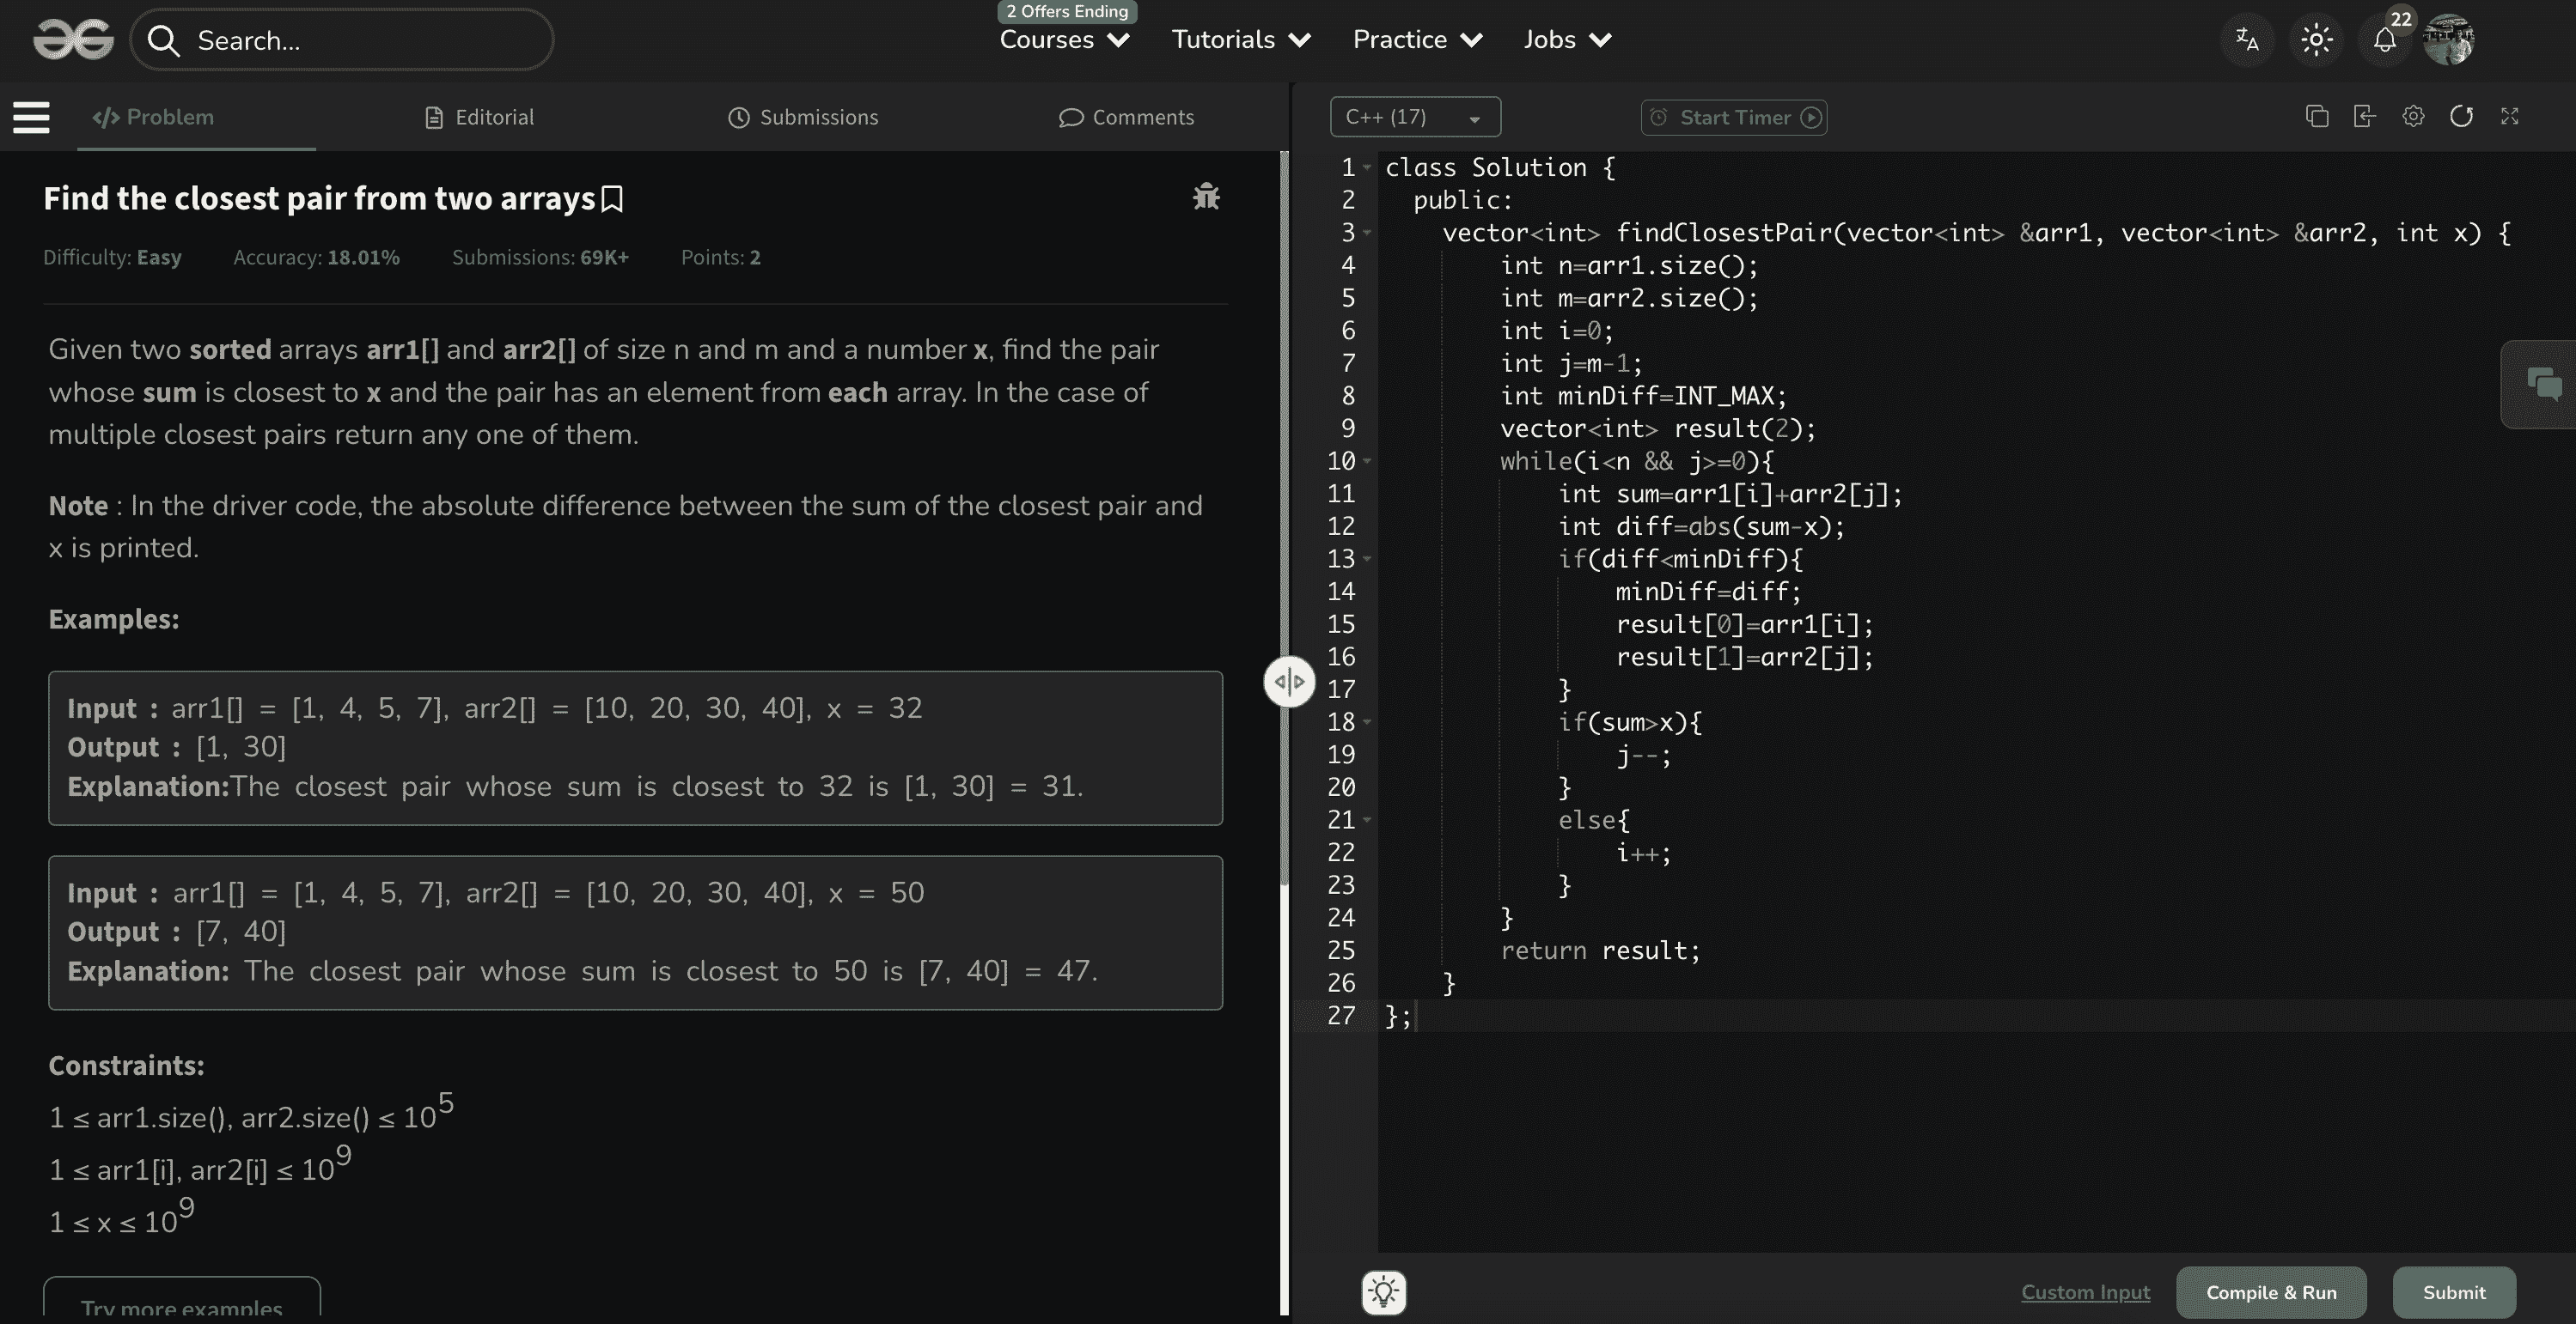
Task: Toggle light/dark theme with the sun icon
Action: pos(2316,40)
